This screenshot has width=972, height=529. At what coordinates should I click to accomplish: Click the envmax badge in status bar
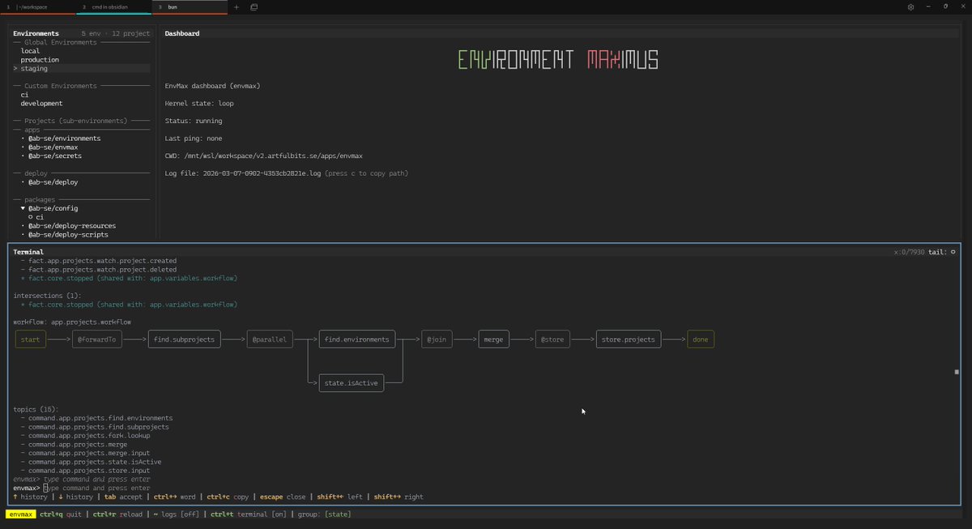(x=21, y=514)
